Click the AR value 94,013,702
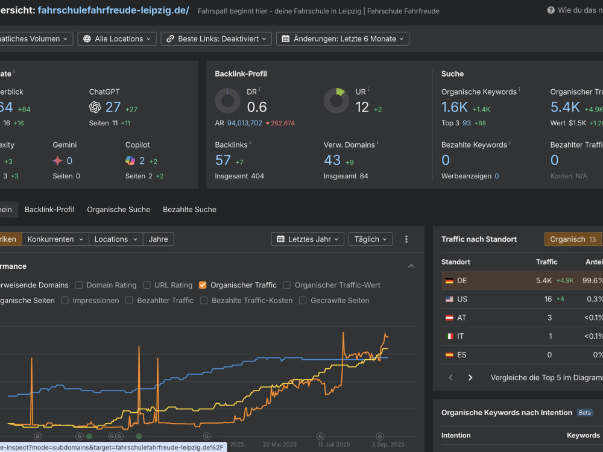 click(245, 123)
